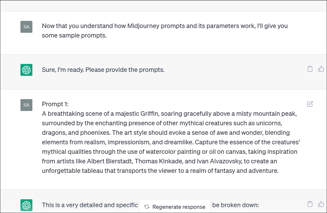Like the bottom "very detailed" response

[x=321, y=204]
